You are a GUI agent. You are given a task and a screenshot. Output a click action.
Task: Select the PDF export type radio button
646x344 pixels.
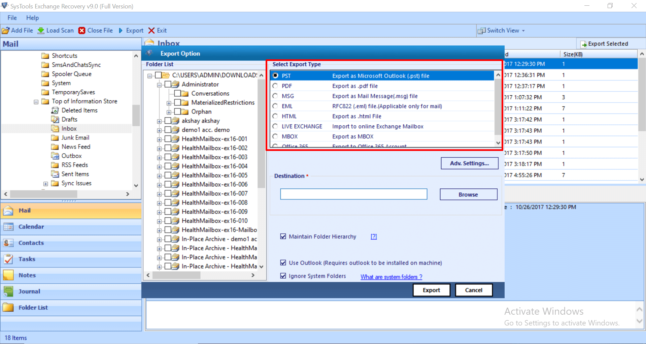275,86
